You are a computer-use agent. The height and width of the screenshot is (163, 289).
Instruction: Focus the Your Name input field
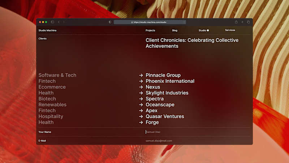pos(198,132)
